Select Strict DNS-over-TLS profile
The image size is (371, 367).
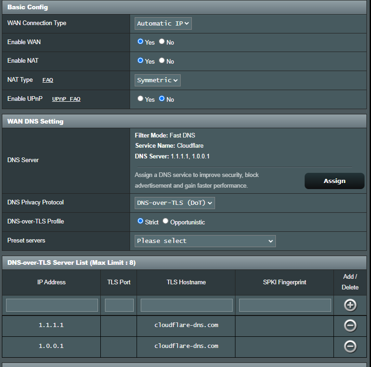[x=140, y=221]
